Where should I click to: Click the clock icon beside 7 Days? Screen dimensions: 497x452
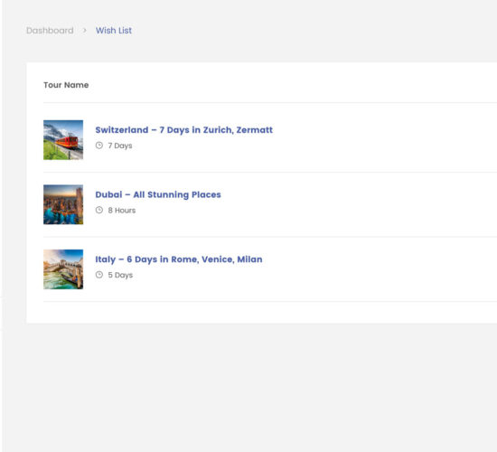click(x=99, y=146)
